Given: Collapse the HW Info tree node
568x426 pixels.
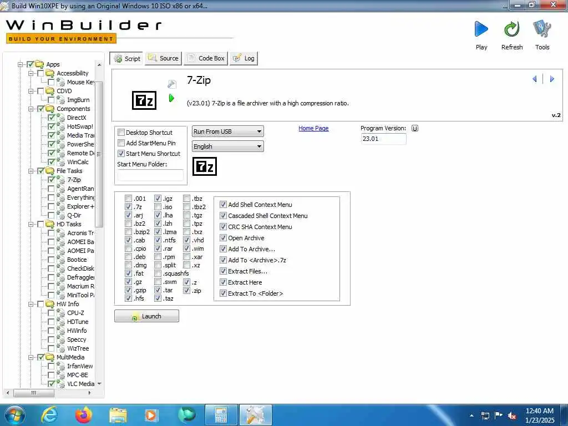Looking at the screenshot, I should coord(31,304).
